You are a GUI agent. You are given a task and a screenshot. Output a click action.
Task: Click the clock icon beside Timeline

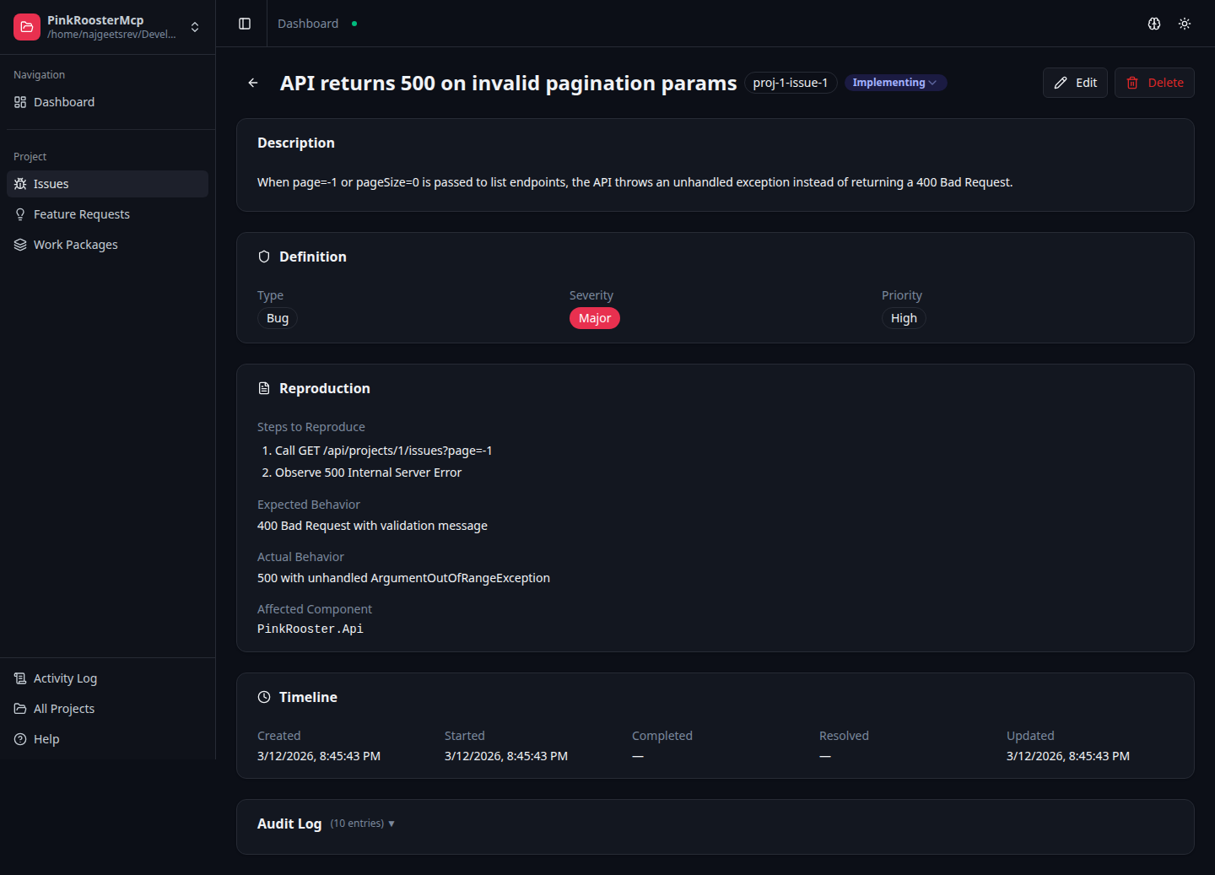(x=264, y=697)
